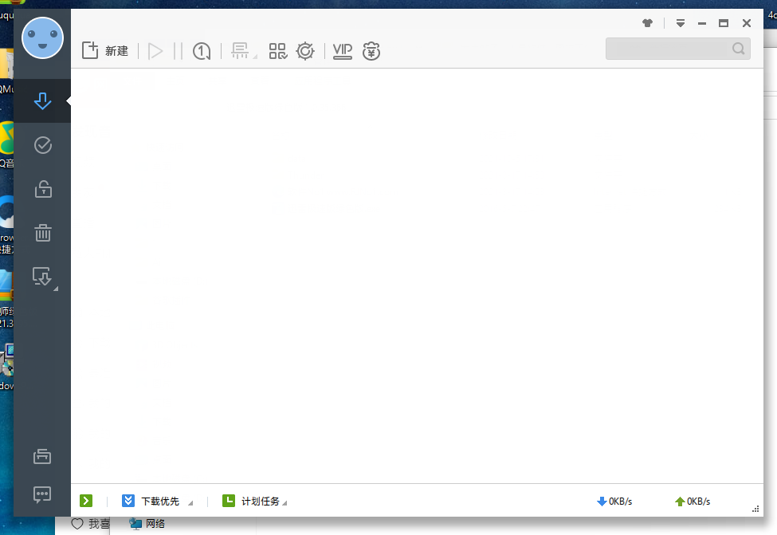Minimize the download manager window
The height and width of the screenshot is (535, 777).
[x=701, y=23]
